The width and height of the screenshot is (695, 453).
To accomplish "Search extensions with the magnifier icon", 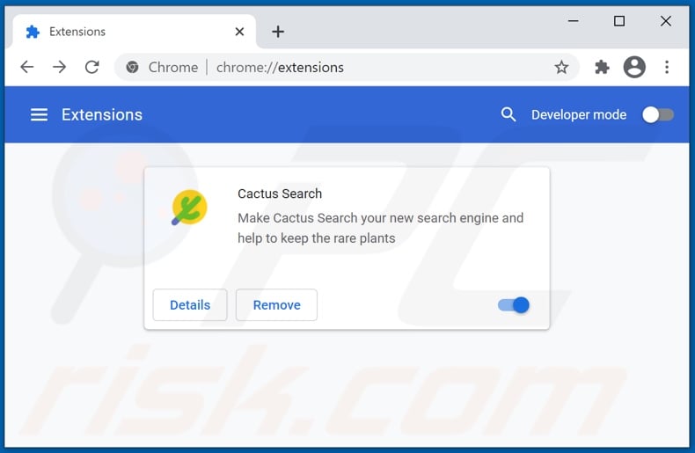I will click(x=508, y=115).
